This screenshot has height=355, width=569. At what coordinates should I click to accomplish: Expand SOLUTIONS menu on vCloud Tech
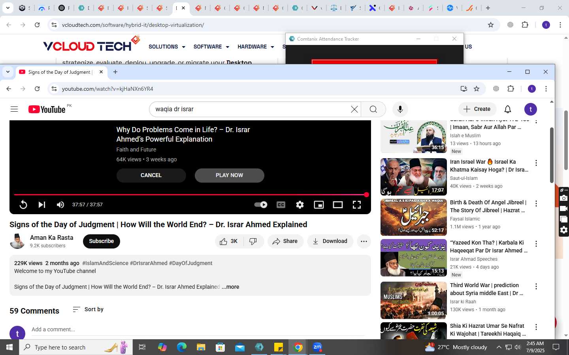point(167,47)
